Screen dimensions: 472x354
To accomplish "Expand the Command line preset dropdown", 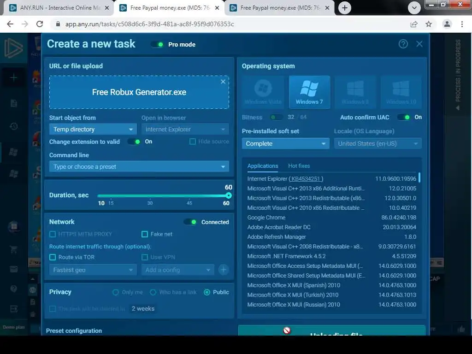I will pyautogui.click(x=139, y=166).
